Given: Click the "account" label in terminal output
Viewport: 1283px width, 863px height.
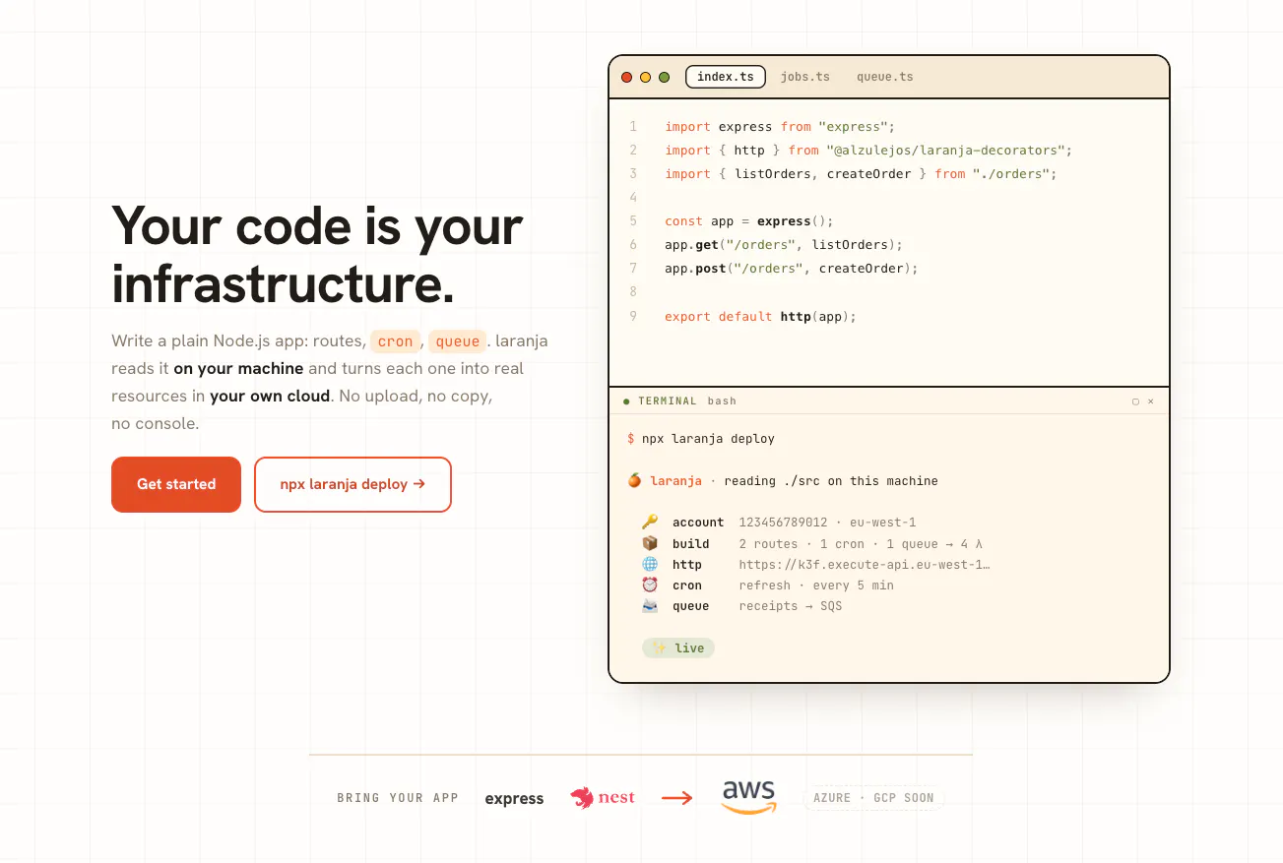Looking at the screenshot, I should click(x=698, y=523).
